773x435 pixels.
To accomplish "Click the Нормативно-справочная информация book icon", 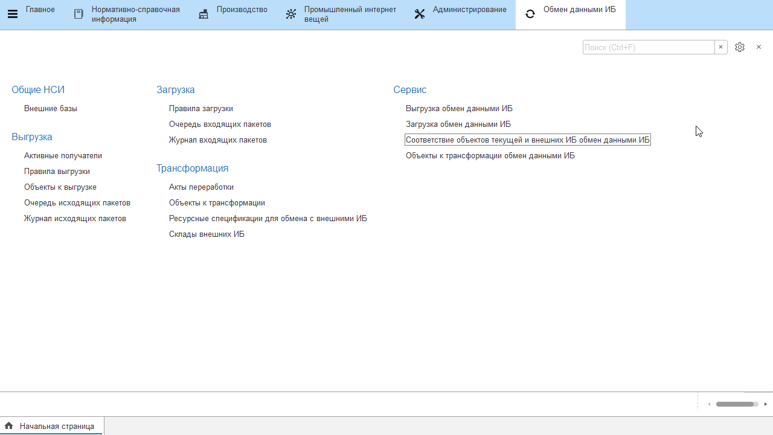I will click(x=79, y=14).
